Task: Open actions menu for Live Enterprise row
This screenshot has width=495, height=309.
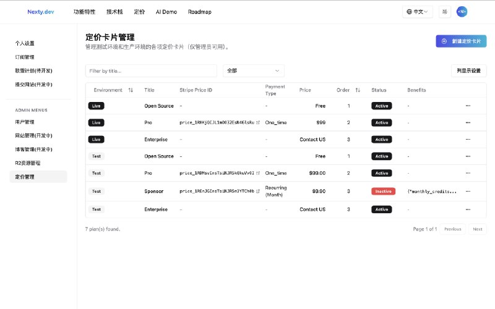Action: [x=468, y=140]
